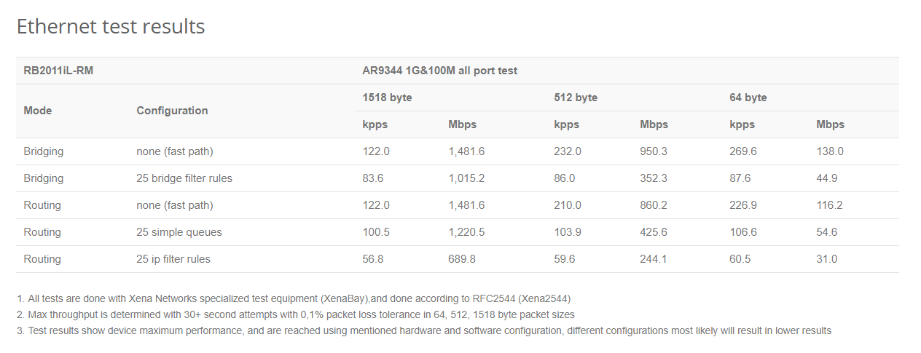Click the 689.8 Mbps value

point(462,259)
